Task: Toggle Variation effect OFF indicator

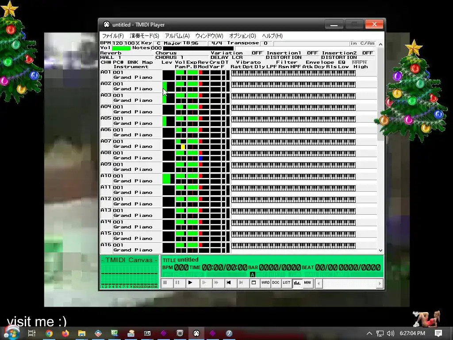Action: [257, 53]
